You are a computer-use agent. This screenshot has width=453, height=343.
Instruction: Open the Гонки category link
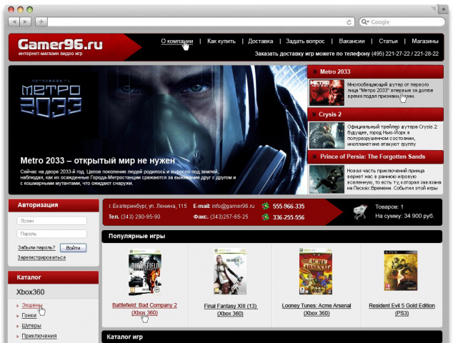pos(29,315)
